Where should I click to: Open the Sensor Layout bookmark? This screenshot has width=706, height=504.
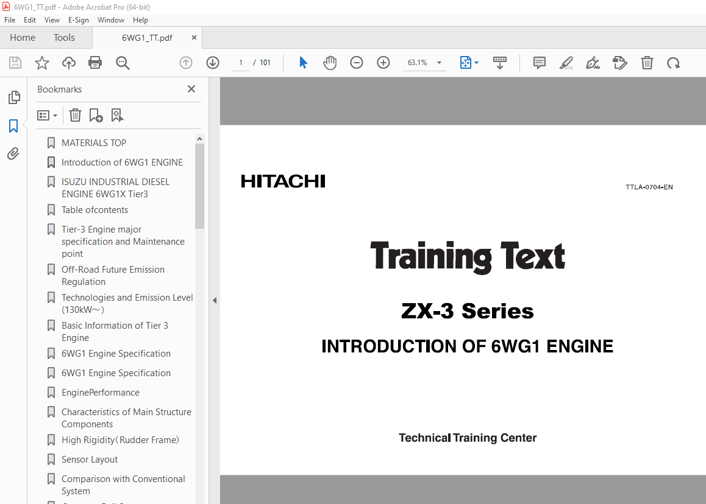click(x=90, y=460)
